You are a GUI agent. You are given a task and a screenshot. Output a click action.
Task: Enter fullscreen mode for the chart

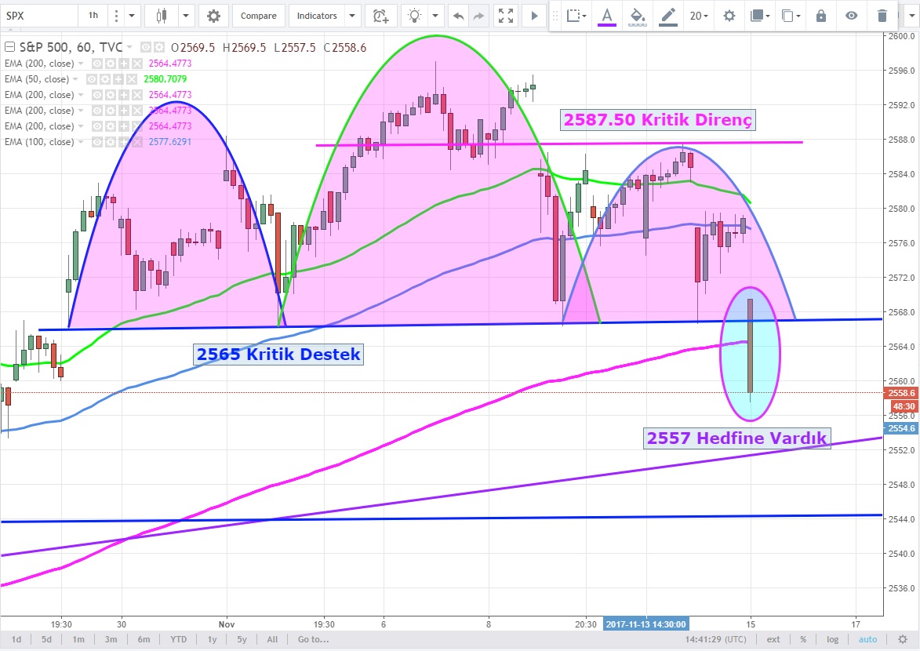tap(506, 16)
